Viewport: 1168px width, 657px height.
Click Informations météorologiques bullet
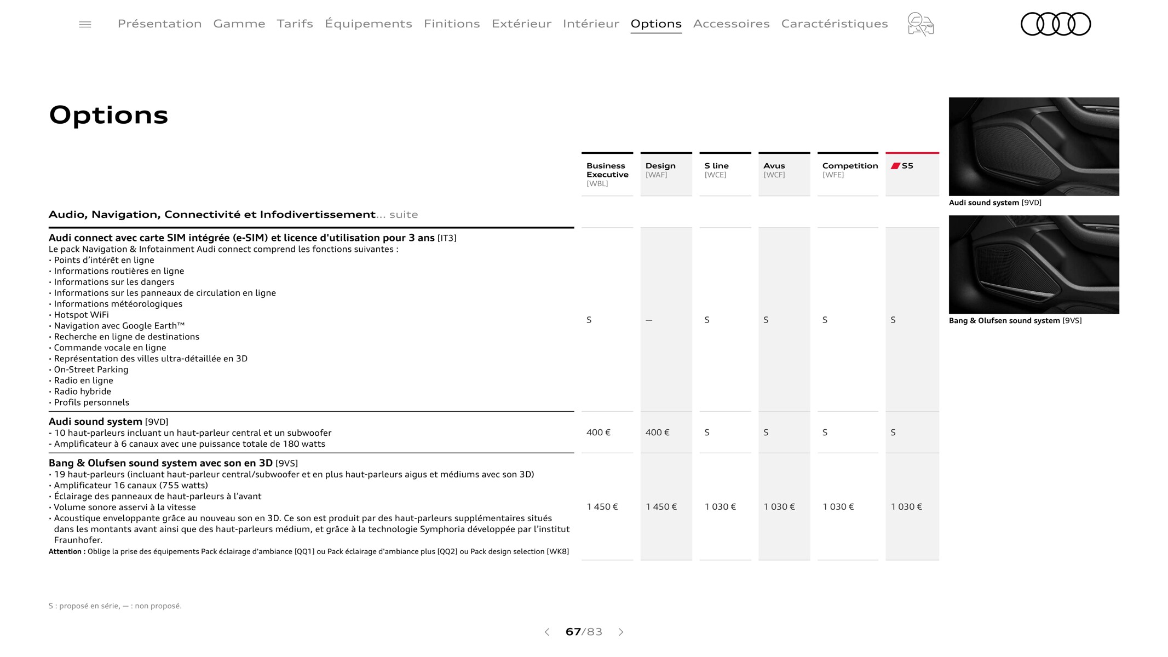point(116,304)
